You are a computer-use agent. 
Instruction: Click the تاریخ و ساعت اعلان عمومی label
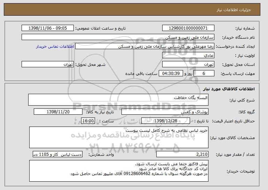(101, 28)
